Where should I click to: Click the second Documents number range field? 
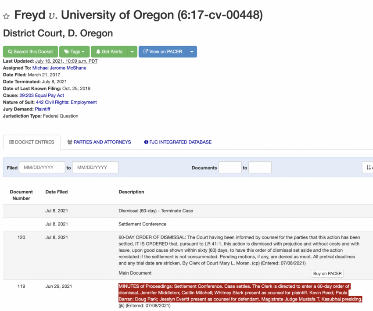click(260, 168)
